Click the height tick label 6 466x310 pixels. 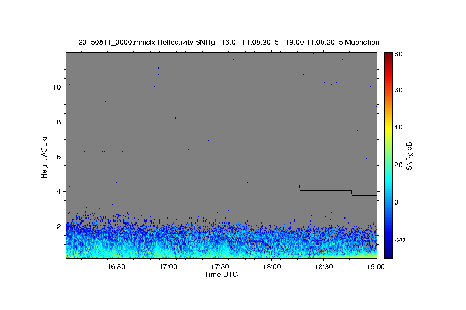coord(59,157)
